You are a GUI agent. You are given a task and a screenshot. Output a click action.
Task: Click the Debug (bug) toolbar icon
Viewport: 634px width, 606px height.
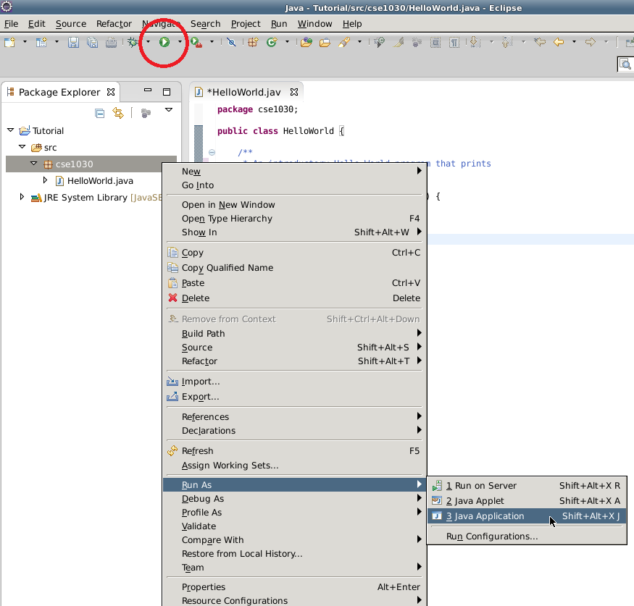tap(133, 42)
